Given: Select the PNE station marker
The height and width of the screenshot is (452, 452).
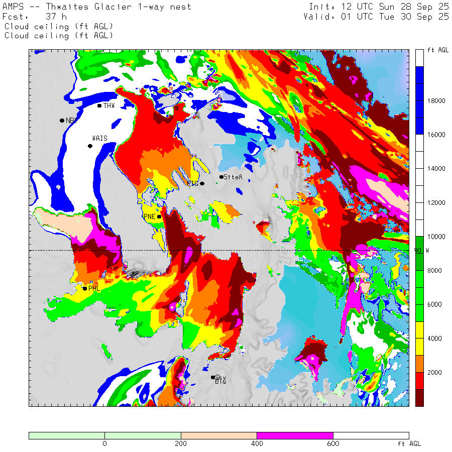Looking at the screenshot, I should pos(159,217).
